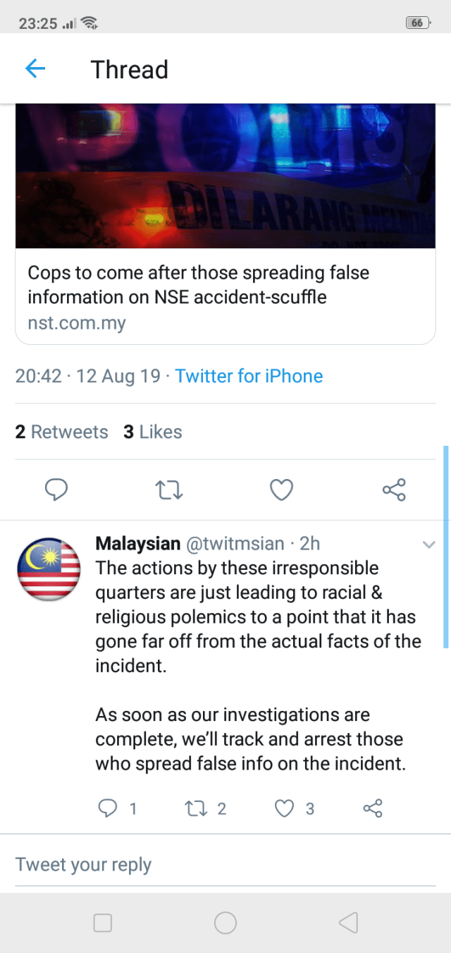451x953 pixels.
Task: Open the Twitter for iPhone link
Action: pos(249,376)
